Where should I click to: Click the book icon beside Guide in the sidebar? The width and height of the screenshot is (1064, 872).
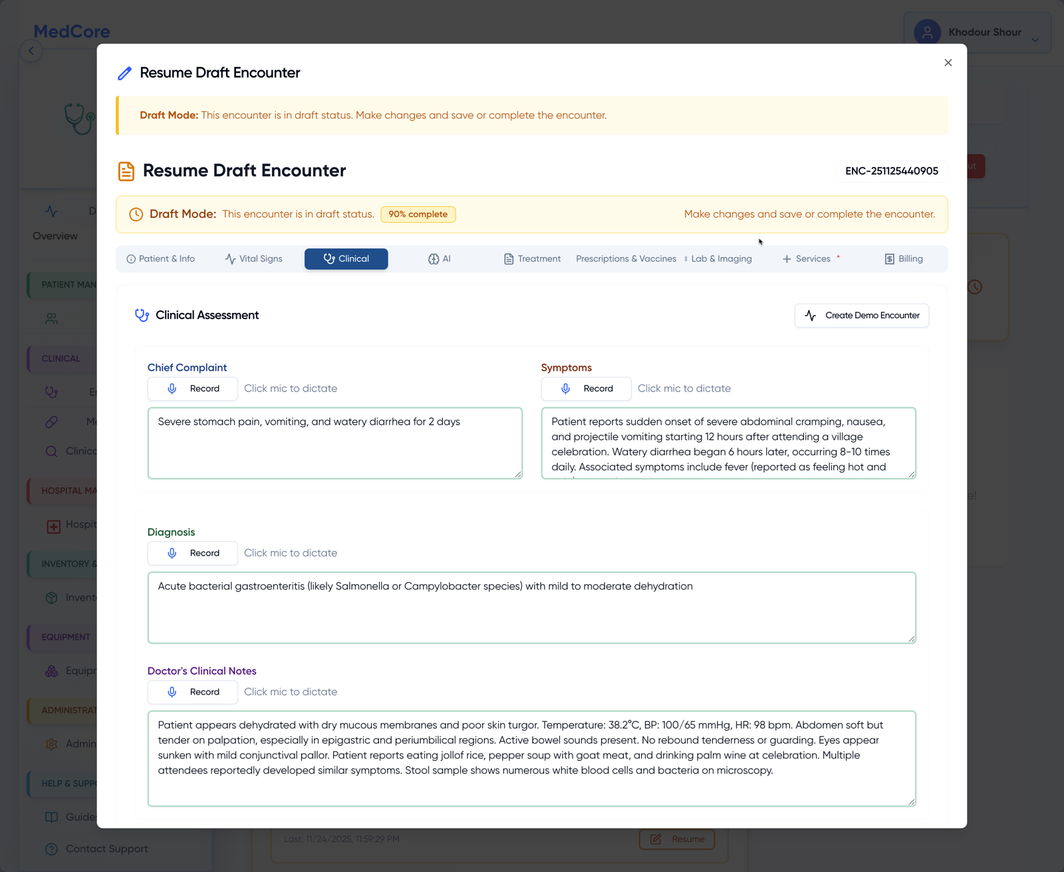(51, 817)
